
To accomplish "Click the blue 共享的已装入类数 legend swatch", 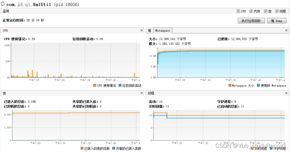I will [114, 148].
